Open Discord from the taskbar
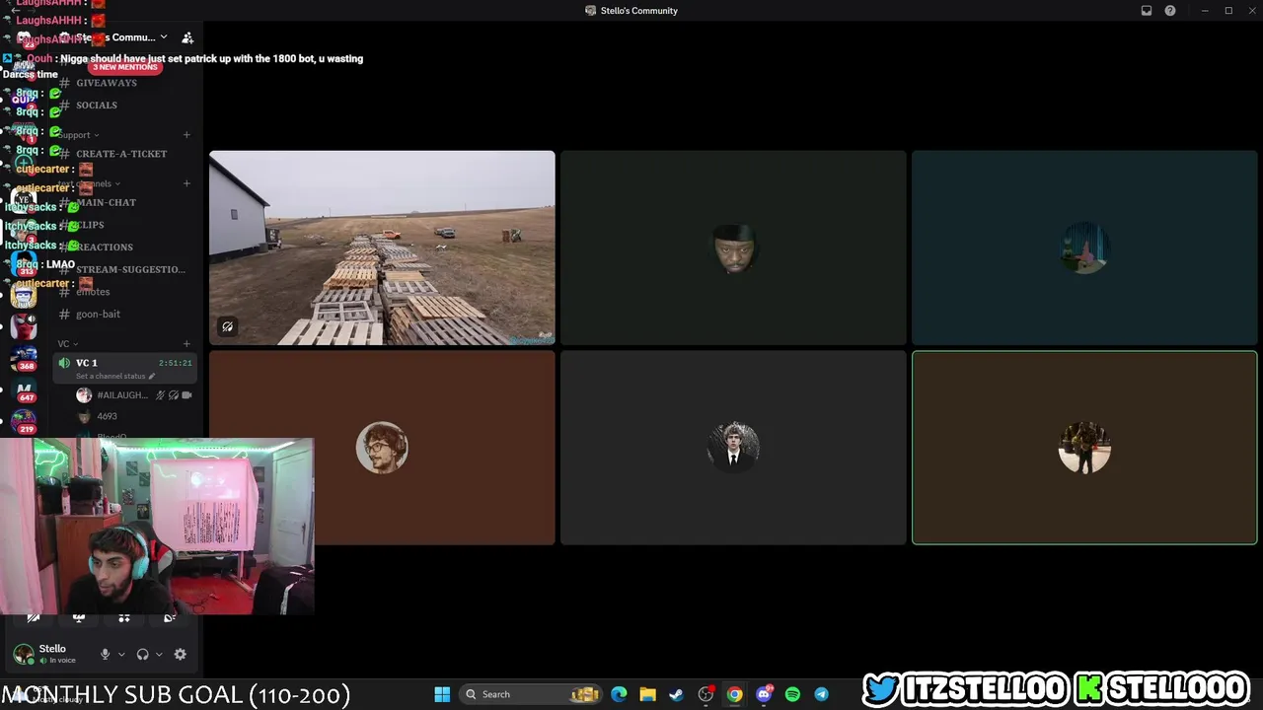This screenshot has height=710, width=1263. [764, 694]
